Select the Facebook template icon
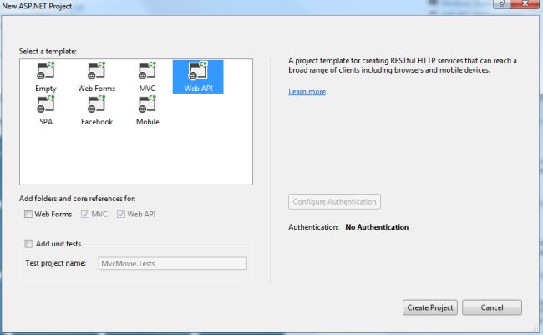 [96, 104]
